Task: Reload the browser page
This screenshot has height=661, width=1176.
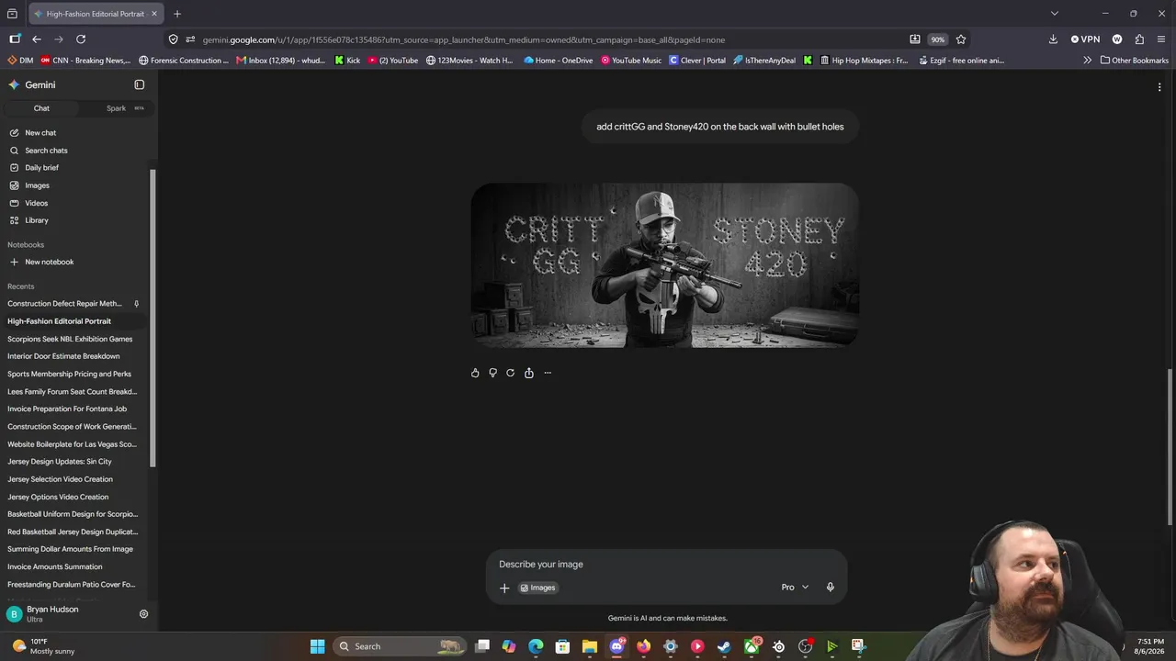Action: (x=81, y=39)
